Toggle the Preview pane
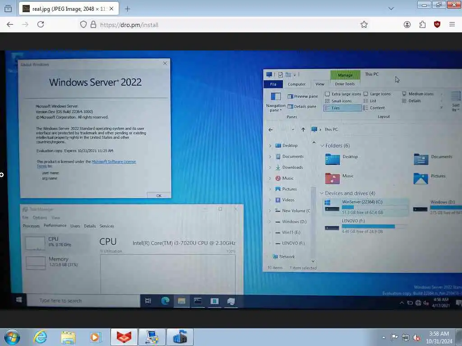 point(303,96)
